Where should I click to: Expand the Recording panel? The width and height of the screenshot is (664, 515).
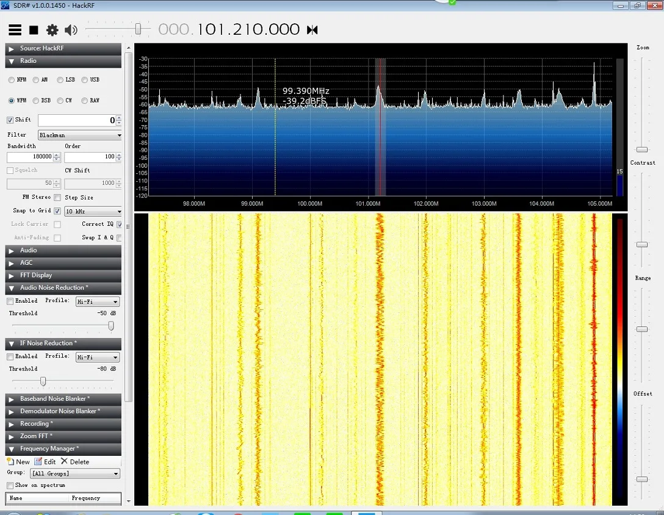click(63, 424)
